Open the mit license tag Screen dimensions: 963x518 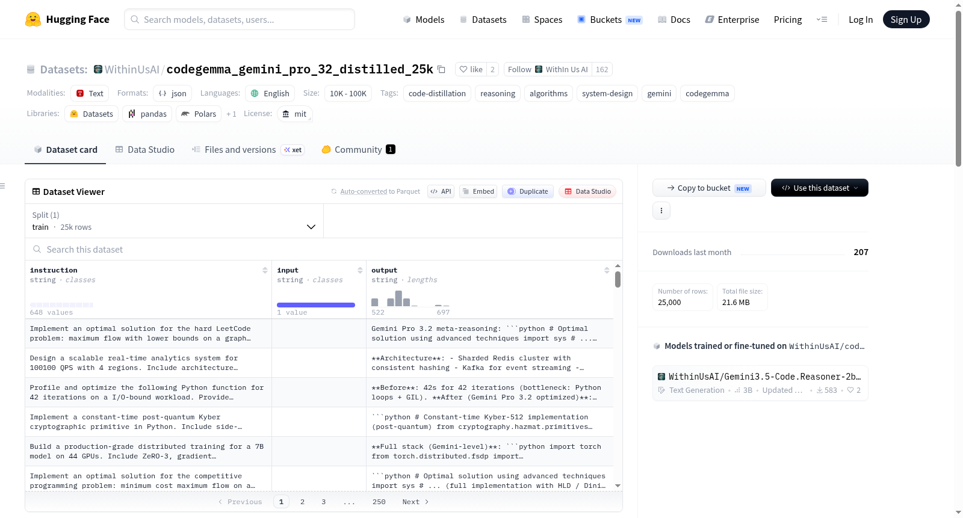coord(295,114)
